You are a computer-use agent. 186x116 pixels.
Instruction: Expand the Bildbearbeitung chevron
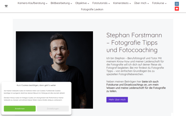[x=71, y=3]
